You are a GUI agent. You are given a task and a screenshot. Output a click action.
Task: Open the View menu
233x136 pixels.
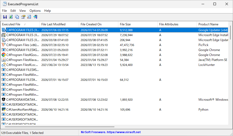pyautogui.click(x=23, y=11)
